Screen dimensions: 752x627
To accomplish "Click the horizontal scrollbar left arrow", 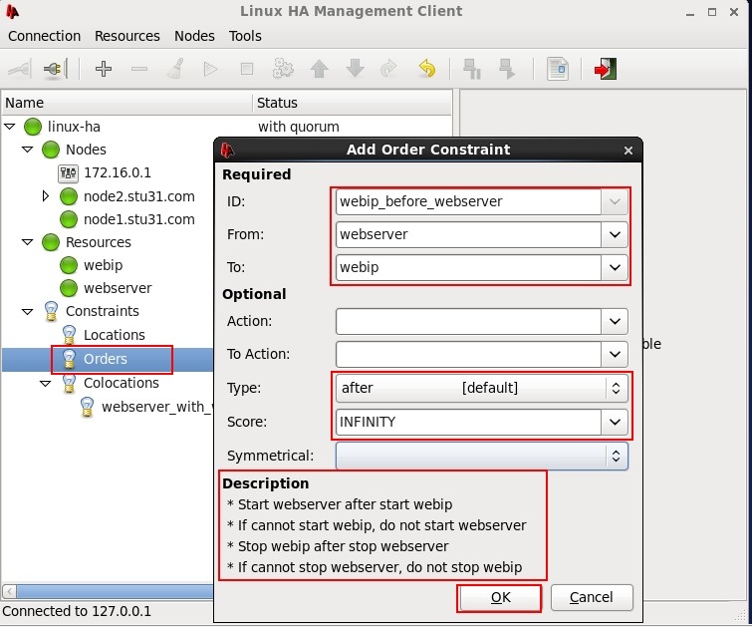I will (x=9, y=591).
